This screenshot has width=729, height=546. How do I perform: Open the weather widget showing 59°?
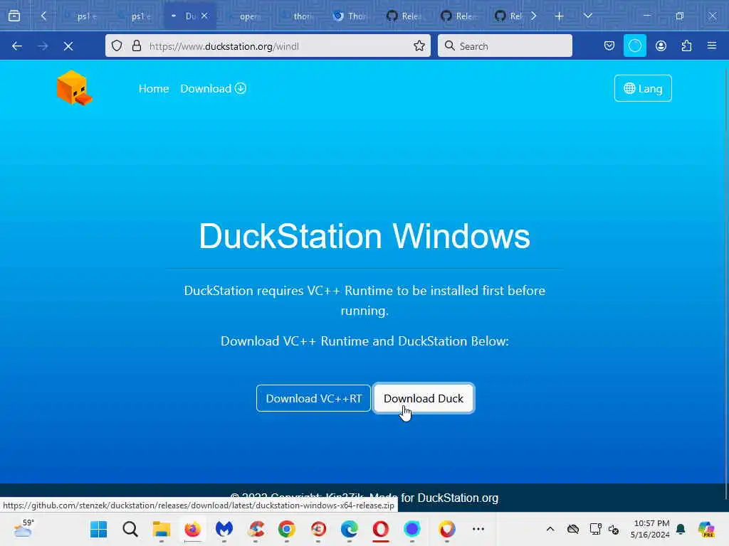click(x=23, y=529)
